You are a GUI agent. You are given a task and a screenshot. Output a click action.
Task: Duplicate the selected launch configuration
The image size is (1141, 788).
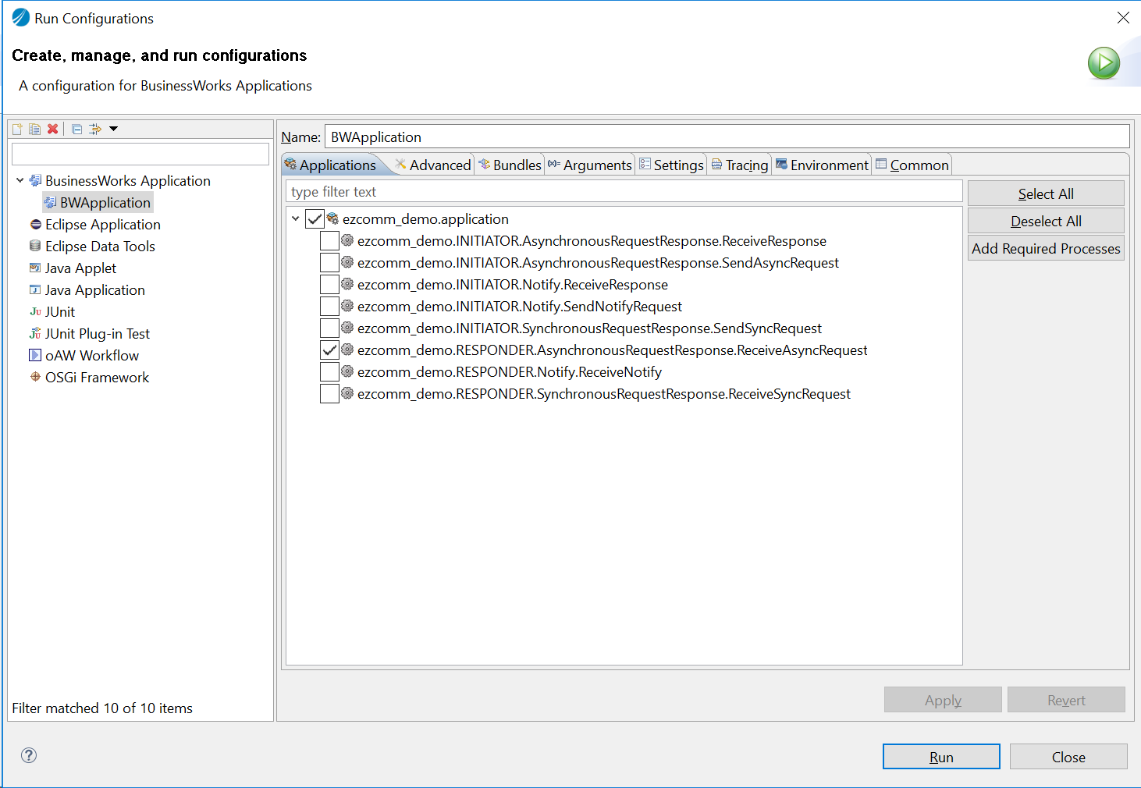pyautogui.click(x=34, y=130)
